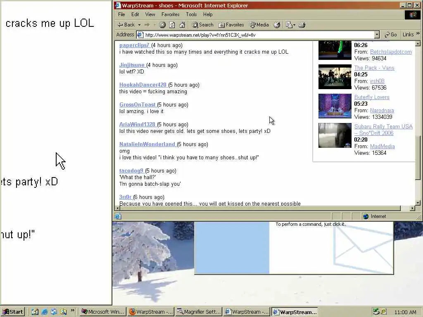
Task: Click the fourth Quick Launch search icon
Action: click(63, 312)
